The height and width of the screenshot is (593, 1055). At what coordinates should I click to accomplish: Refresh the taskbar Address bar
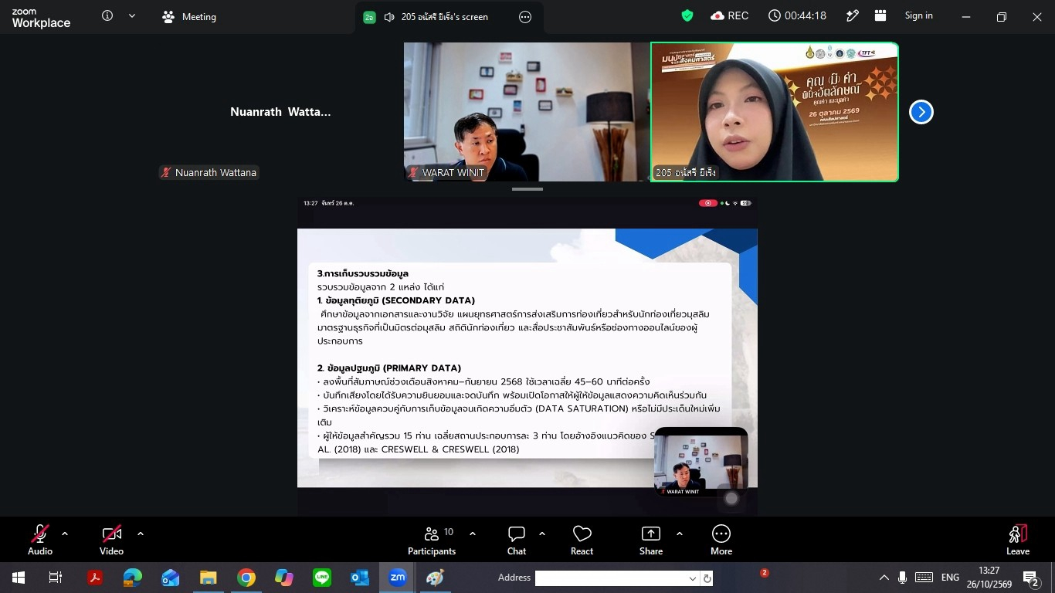pyautogui.click(x=707, y=578)
